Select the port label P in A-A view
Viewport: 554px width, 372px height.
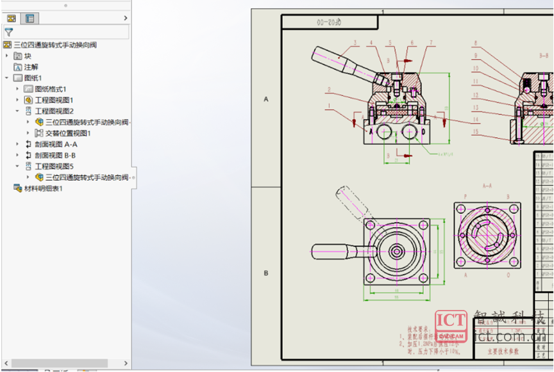point(466,197)
